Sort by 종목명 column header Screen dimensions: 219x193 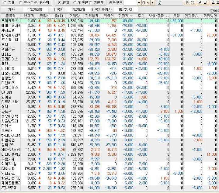pyautogui.click(x=11, y=16)
